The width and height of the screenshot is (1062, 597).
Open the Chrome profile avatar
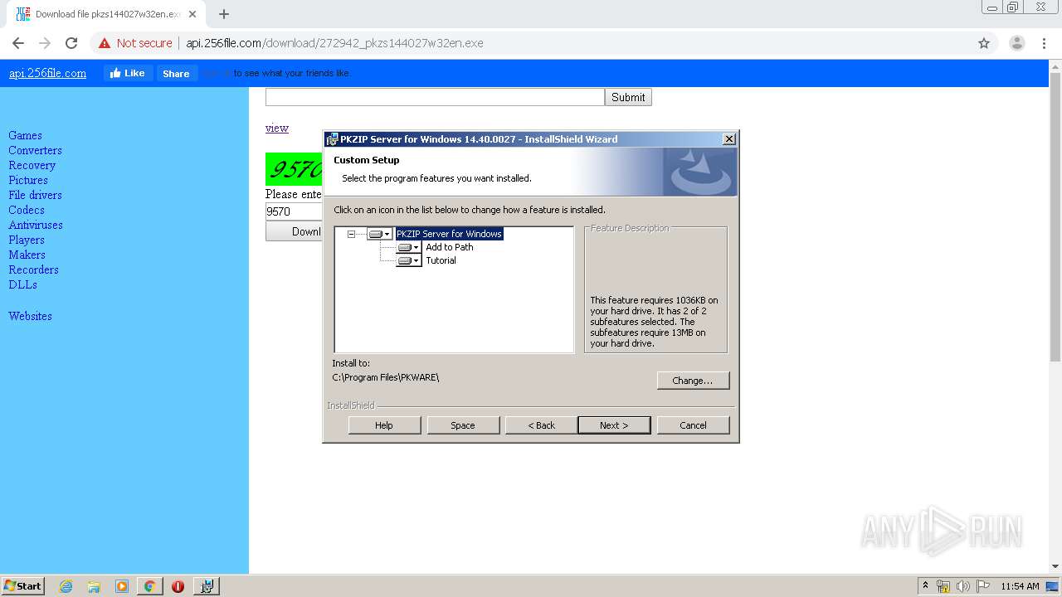coord(1016,43)
